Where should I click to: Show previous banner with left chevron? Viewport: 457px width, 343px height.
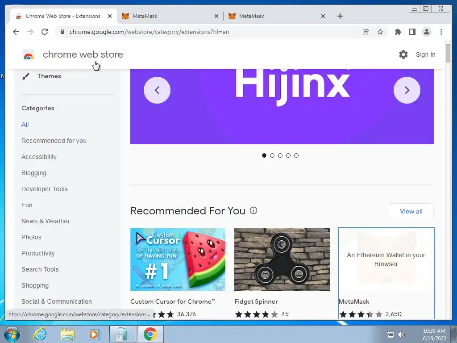157,90
